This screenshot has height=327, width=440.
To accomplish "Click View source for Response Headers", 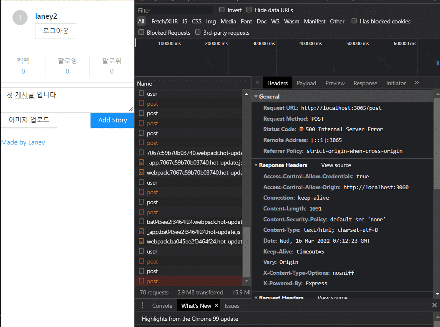I will (336, 165).
